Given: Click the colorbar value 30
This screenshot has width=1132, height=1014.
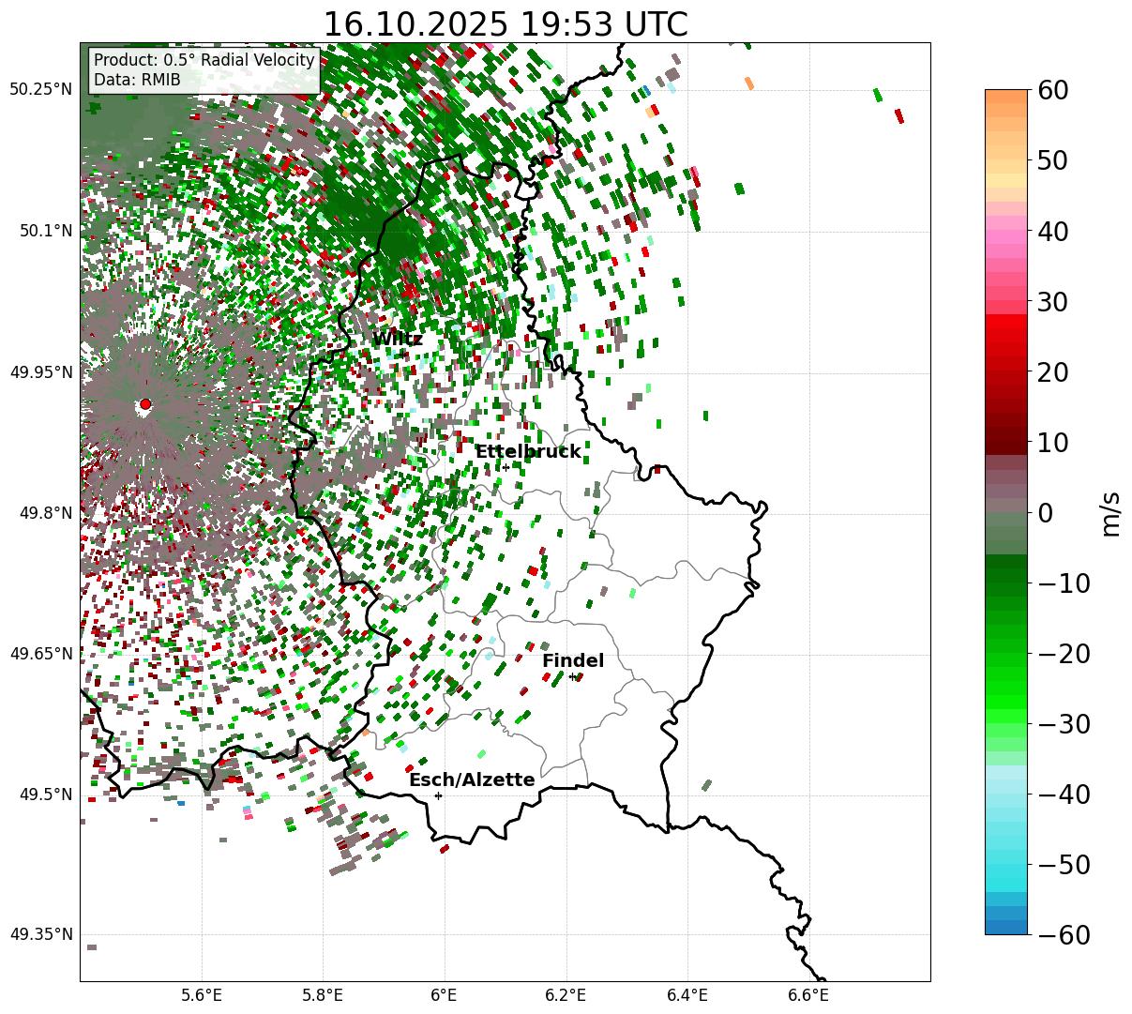Looking at the screenshot, I should (1055, 301).
